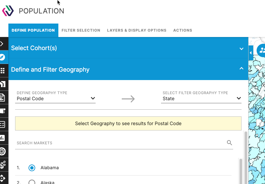Open the buildings icon in sidebar

click(3, 84)
